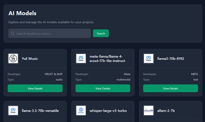Select the allam-2-7b title

point(166,111)
